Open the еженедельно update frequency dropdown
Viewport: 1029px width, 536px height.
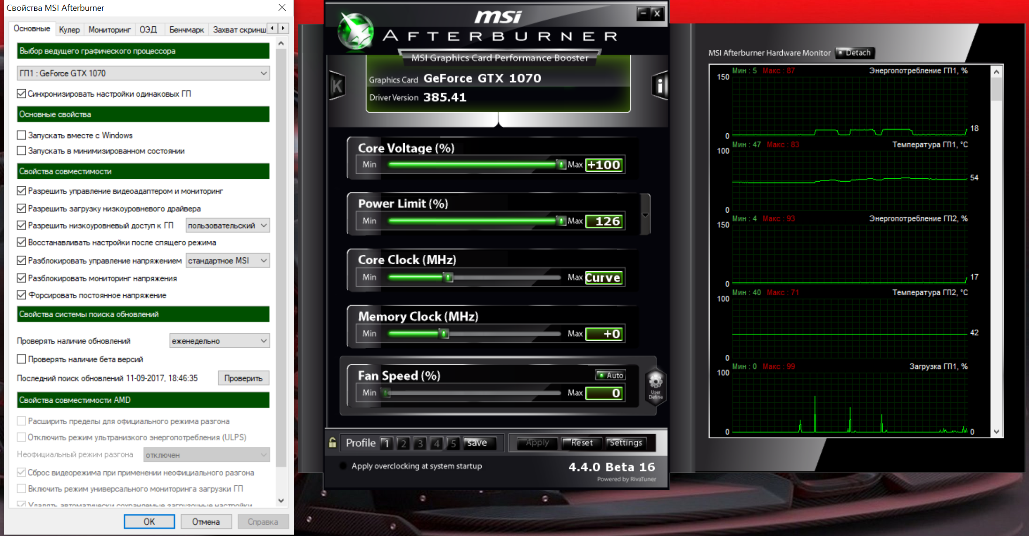(219, 341)
